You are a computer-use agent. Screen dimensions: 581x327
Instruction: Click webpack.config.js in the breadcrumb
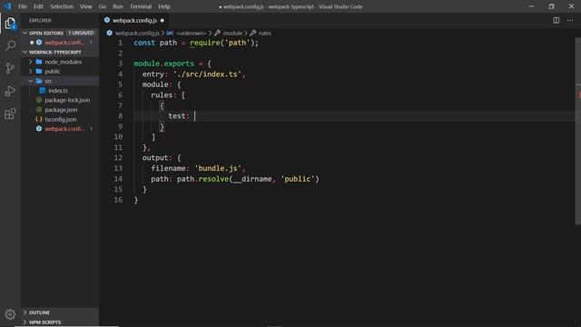tap(137, 33)
